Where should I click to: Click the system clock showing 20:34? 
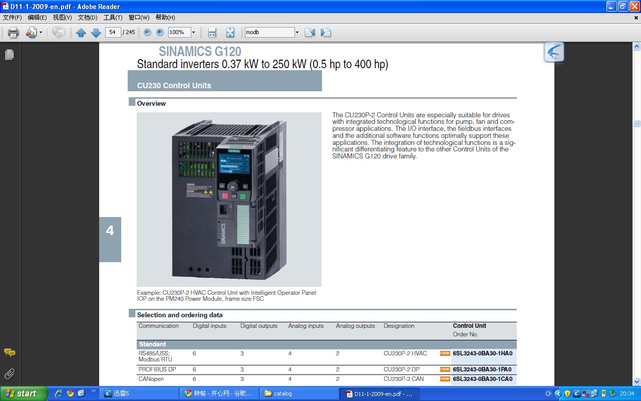coord(627,393)
